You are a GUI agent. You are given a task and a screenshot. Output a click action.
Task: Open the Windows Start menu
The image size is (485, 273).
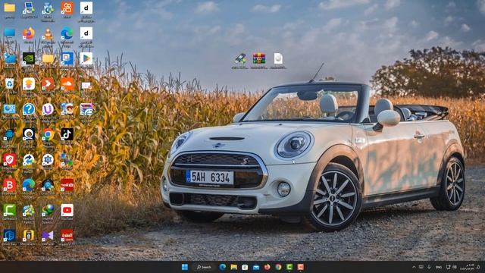[185, 267]
